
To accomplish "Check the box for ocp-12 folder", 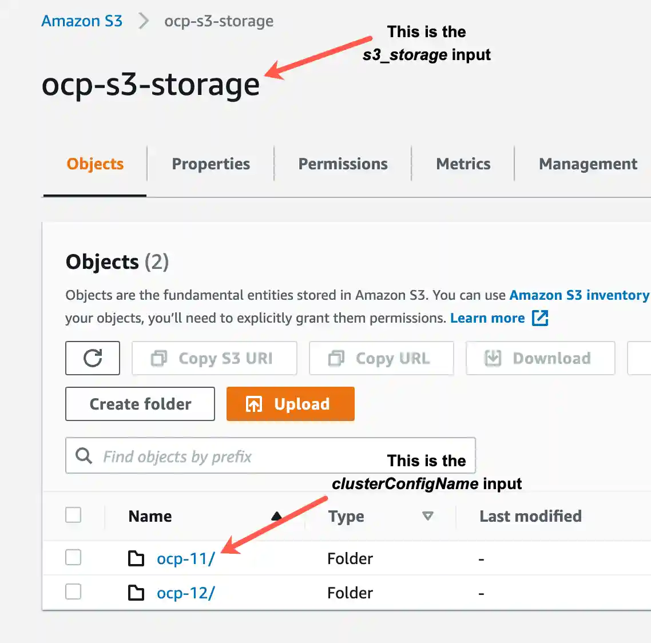I will coord(73,592).
